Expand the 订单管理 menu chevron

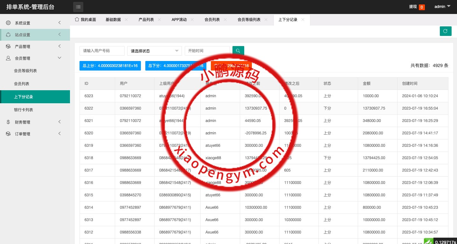(59, 134)
